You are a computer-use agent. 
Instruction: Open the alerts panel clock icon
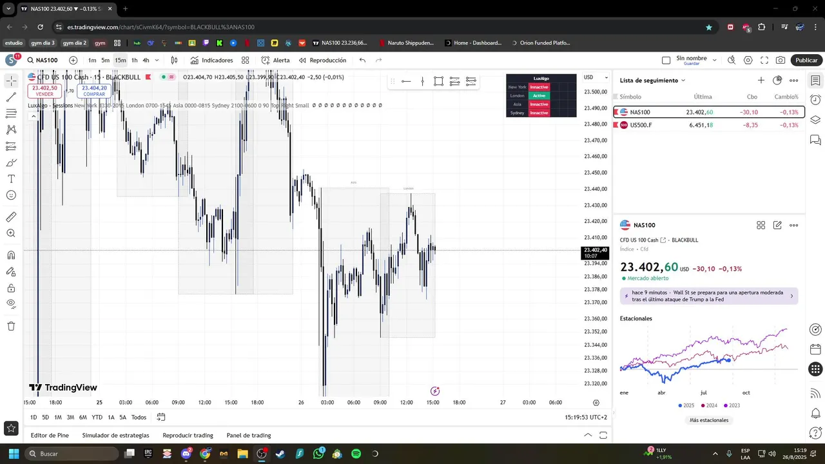(x=815, y=100)
